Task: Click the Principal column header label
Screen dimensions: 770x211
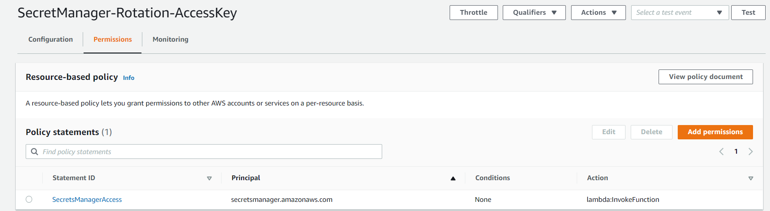Action: click(x=246, y=178)
